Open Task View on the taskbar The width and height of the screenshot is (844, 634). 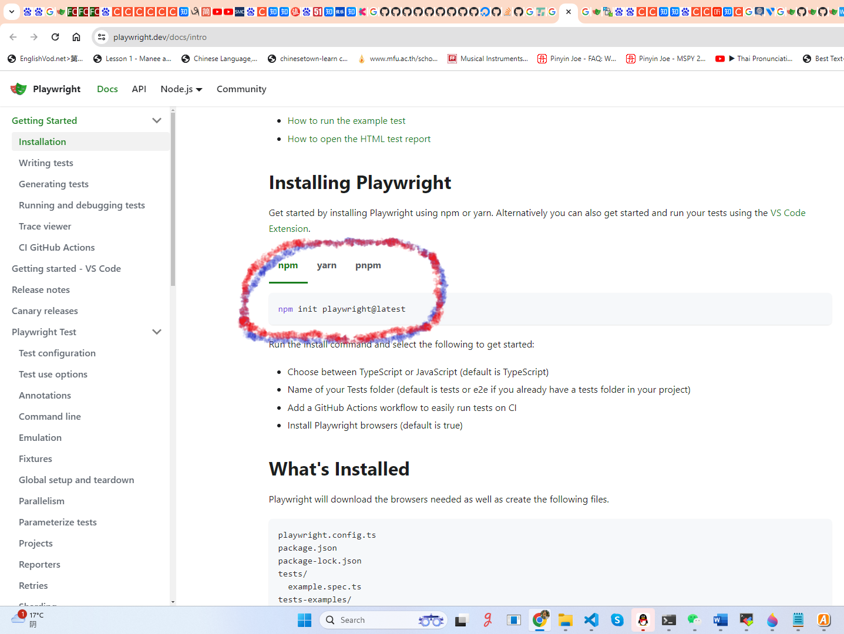(x=461, y=620)
